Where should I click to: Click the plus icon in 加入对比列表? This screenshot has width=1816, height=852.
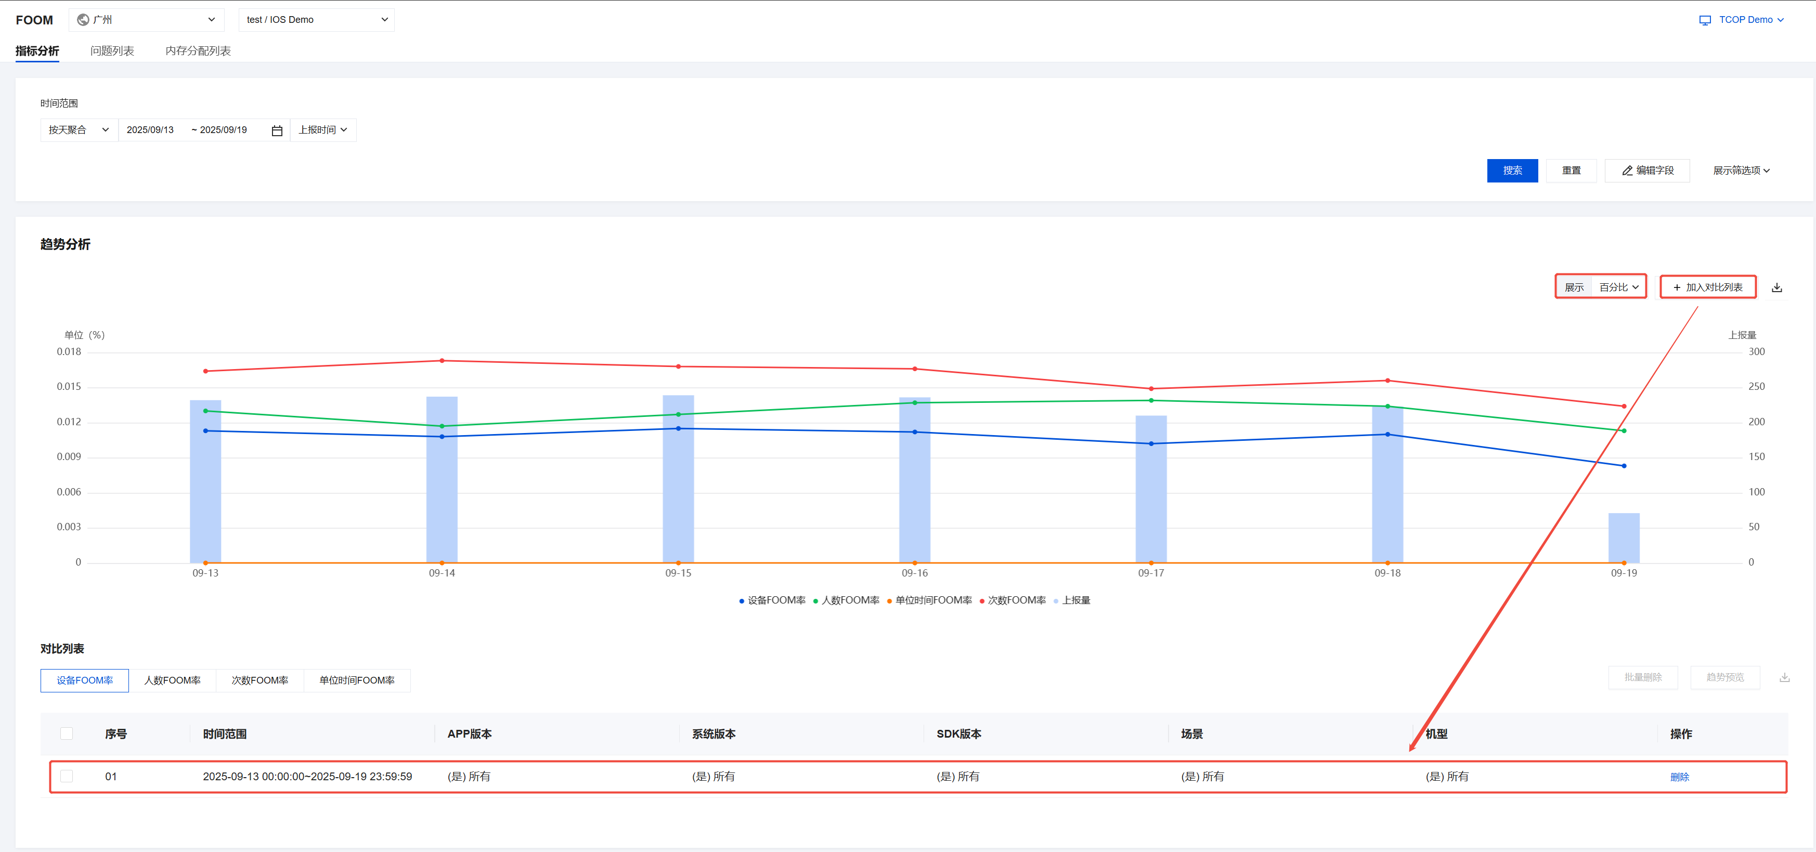[1677, 287]
